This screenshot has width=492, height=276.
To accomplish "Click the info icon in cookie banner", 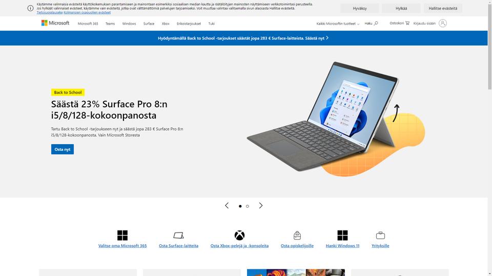I will [30, 9].
